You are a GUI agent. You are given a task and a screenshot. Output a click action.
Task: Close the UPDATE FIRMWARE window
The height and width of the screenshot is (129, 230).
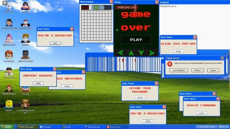[x=218, y=99]
